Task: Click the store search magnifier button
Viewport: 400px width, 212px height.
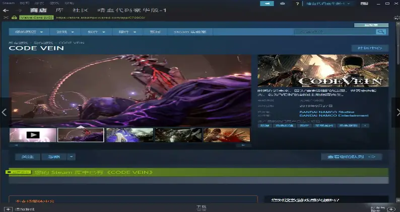Action: 381,32
